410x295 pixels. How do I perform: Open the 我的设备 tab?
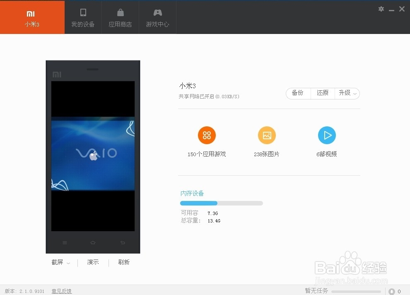pyautogui.click(x=83, y=17)
